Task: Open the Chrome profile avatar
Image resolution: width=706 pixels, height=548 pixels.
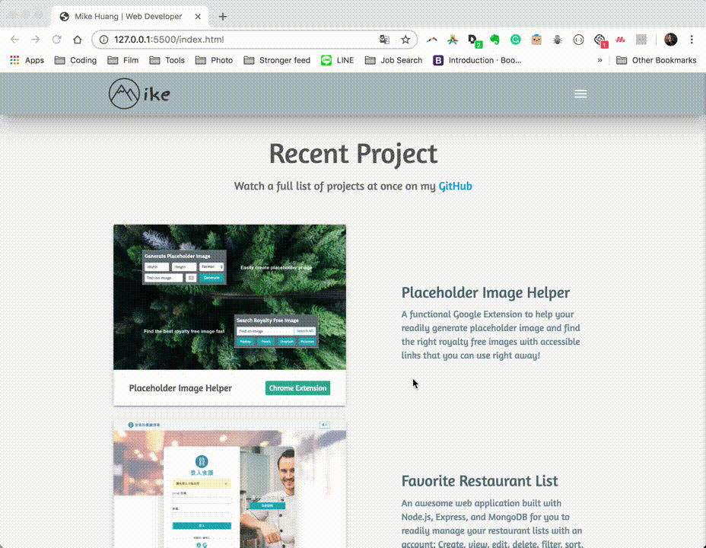Action: [670, 40]
